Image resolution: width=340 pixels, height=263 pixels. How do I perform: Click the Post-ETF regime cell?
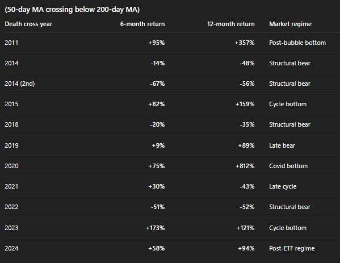point(292,248)
